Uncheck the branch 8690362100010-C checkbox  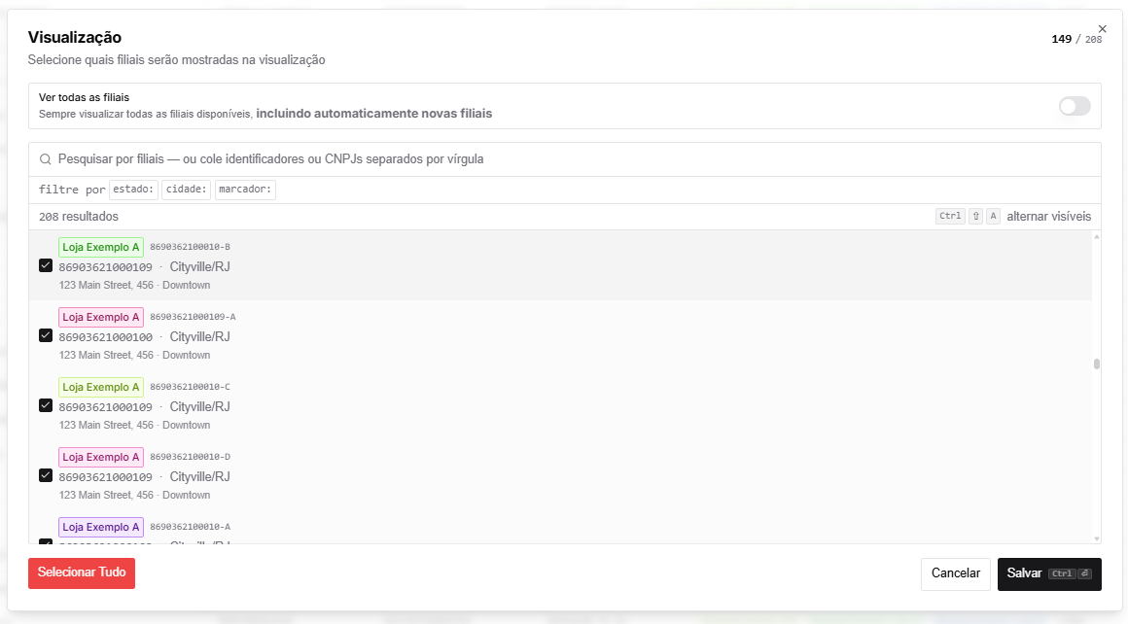point(46,405)
